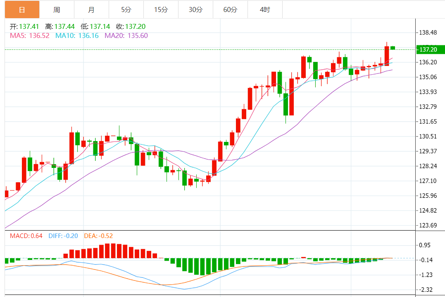Image resolution: width=445 pixels, height=297 pixels.
Task: Click the 138.48 price axis label
Action: [x=428, y=33]
